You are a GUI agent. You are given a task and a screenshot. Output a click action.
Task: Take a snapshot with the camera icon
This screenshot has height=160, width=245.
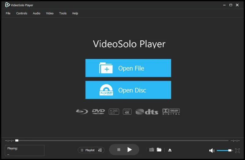152,150
